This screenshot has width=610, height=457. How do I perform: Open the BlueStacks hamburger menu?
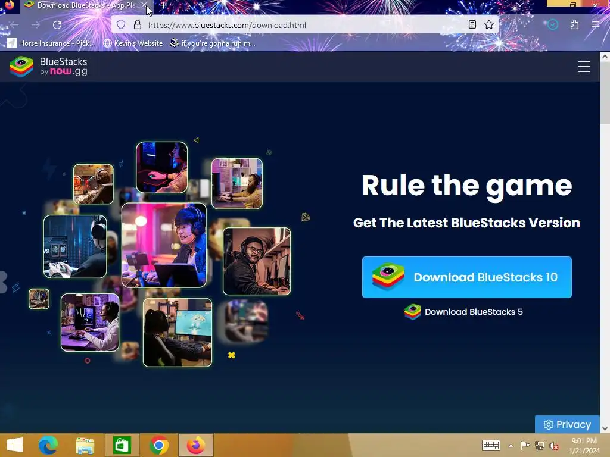[x=584, y=67]
